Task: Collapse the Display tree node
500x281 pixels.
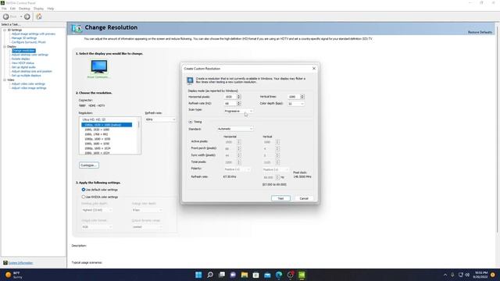Action: click(x=5, y=47)
